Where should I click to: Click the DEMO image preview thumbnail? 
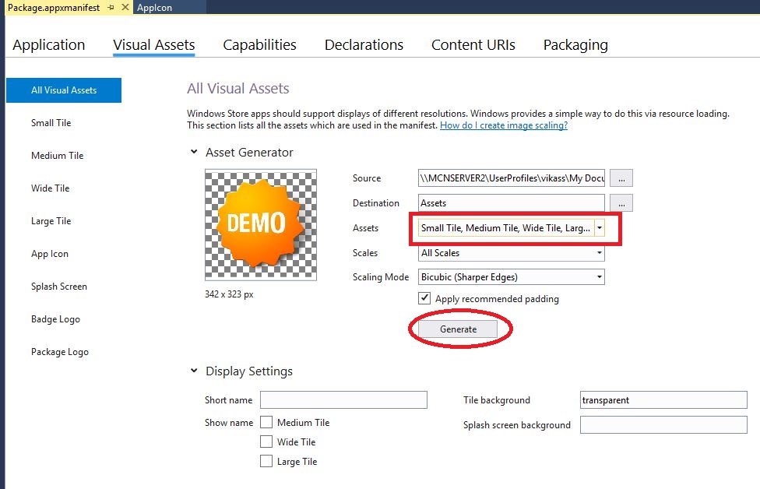pos(261,224)
